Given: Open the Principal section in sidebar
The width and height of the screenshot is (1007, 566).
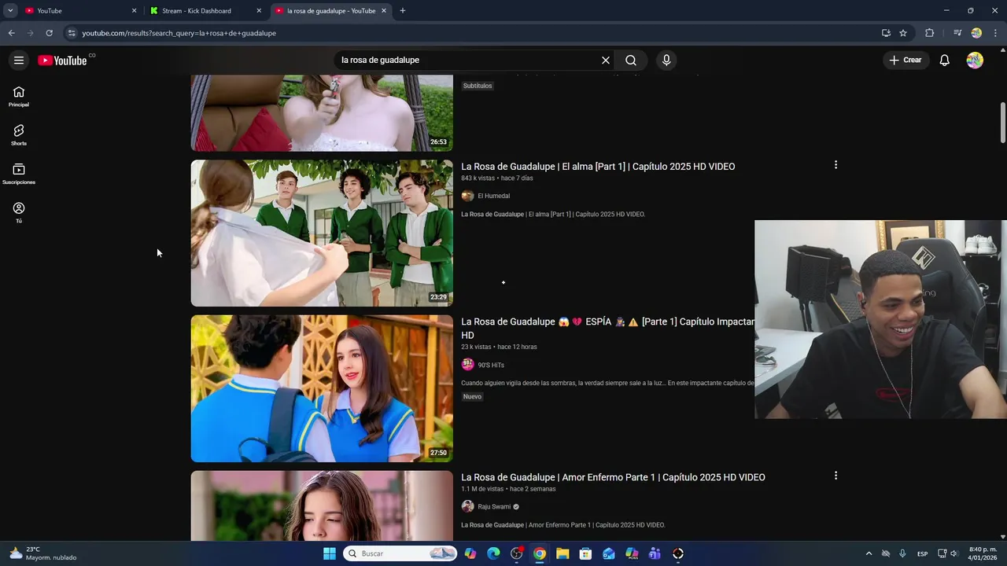Looking at the screenshot, I should (x=19, y=97).
